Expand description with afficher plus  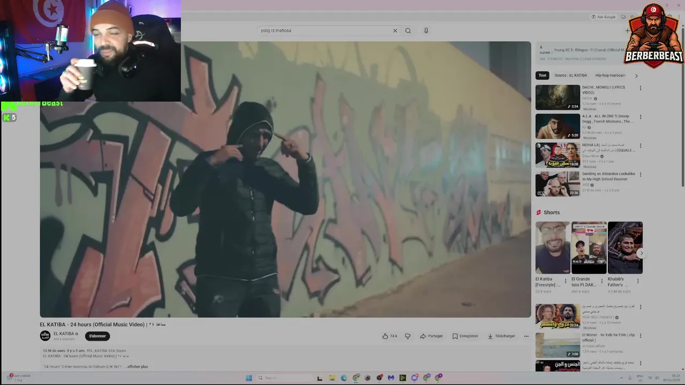coord(138,367)
